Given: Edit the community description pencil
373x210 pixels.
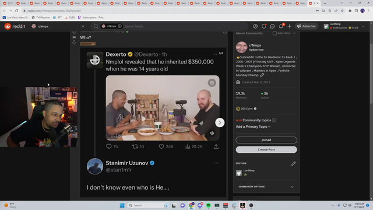Looking at the screenshot, I should point(262,75).
